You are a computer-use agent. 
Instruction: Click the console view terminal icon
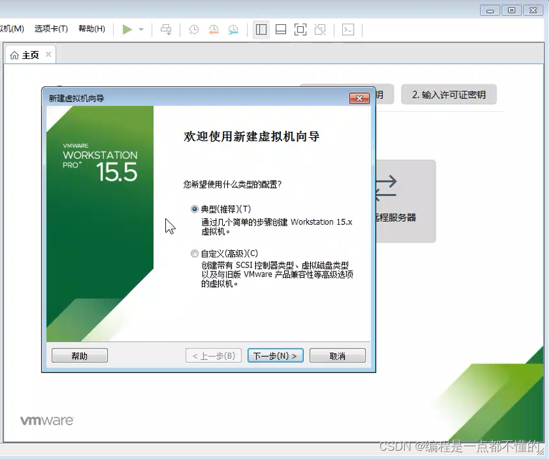pos(348,29)
